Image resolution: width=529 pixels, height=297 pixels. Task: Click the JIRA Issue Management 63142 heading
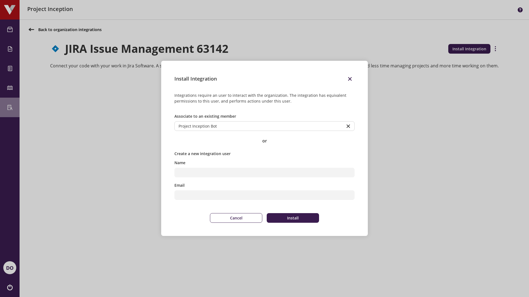click(x=147, y=49)
